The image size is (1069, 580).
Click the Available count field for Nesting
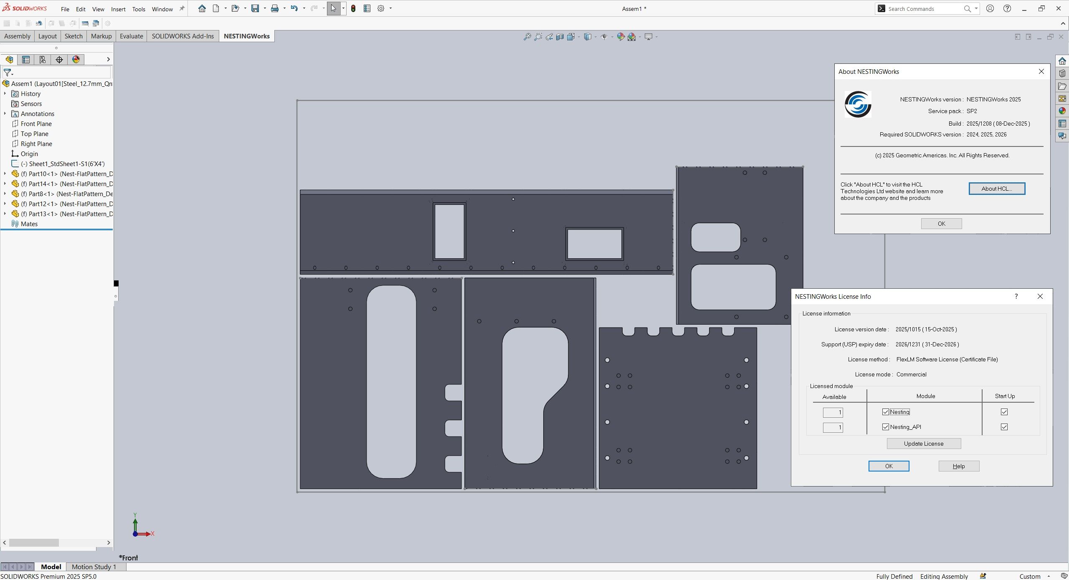pyautogui.click(x=833, y=412)
